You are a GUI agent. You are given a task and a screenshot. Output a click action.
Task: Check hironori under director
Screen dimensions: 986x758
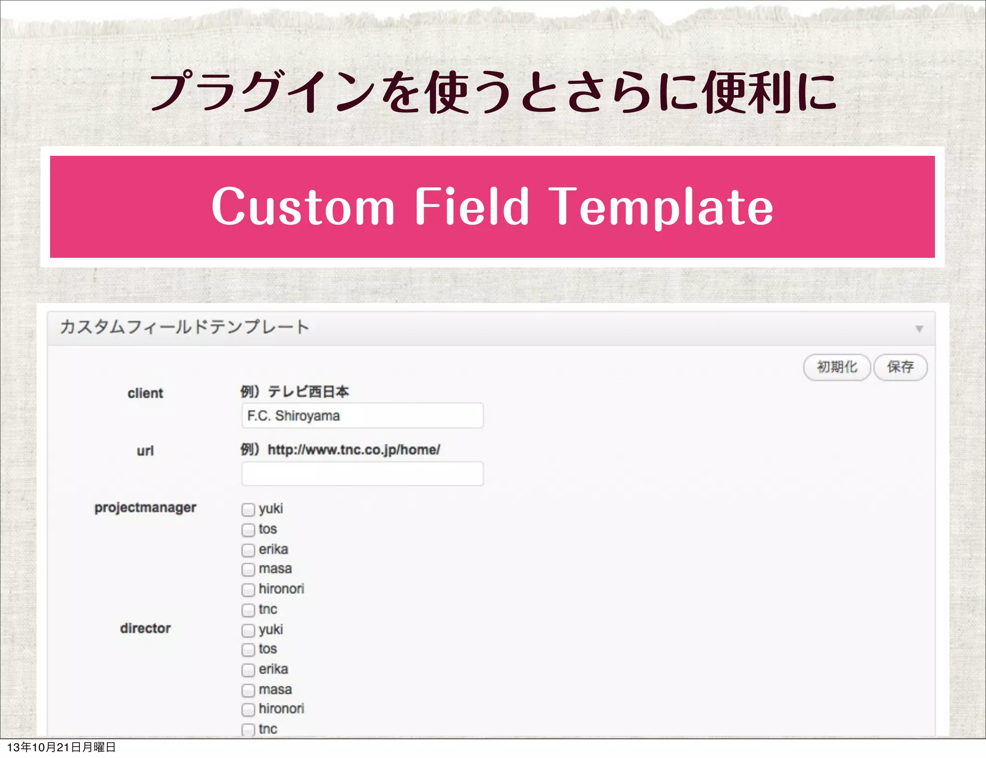[248, 709]
